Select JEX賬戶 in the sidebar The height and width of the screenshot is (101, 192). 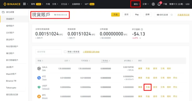[x=10, y=67]
